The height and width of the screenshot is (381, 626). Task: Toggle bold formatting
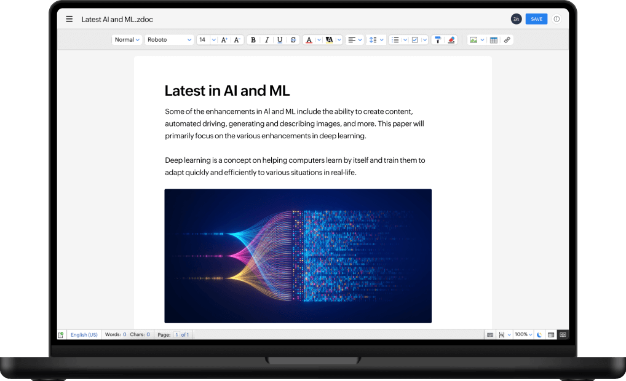(x=253, y=40)
